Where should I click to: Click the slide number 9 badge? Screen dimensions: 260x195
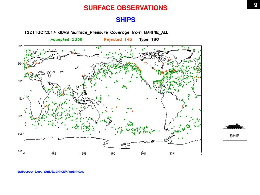253,5
